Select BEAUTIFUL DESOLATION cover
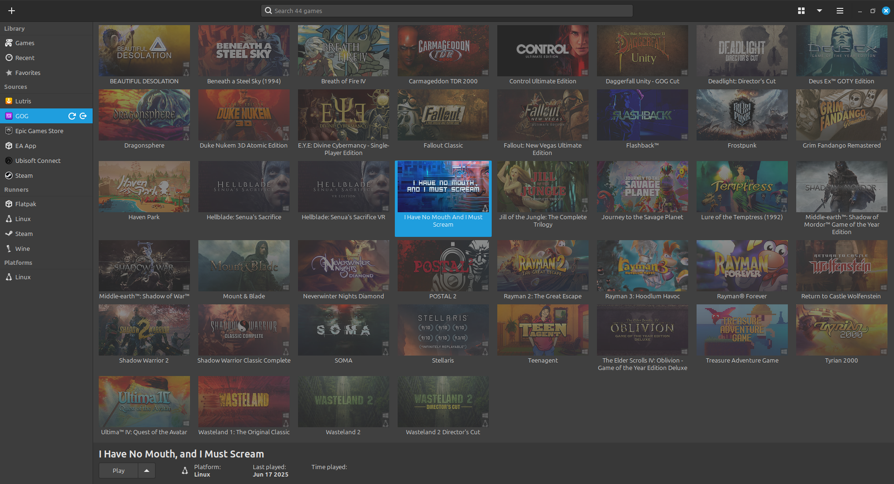This screenshot has width=894, height=484. click(x=144, y=51)
